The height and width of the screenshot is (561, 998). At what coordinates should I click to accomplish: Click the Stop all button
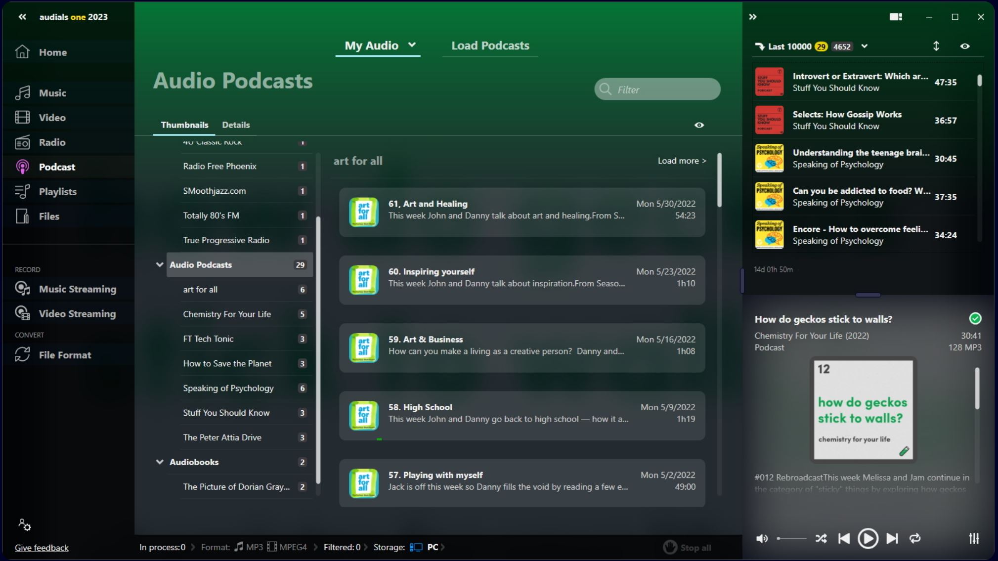tap(687, 547)
